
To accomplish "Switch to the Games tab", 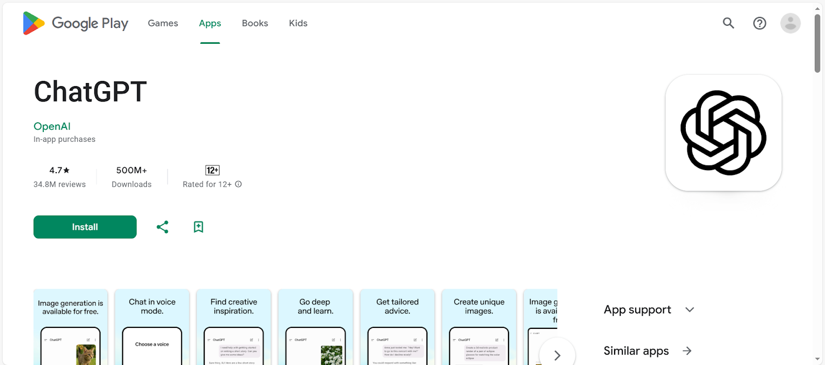I will (x=163, y=23).
